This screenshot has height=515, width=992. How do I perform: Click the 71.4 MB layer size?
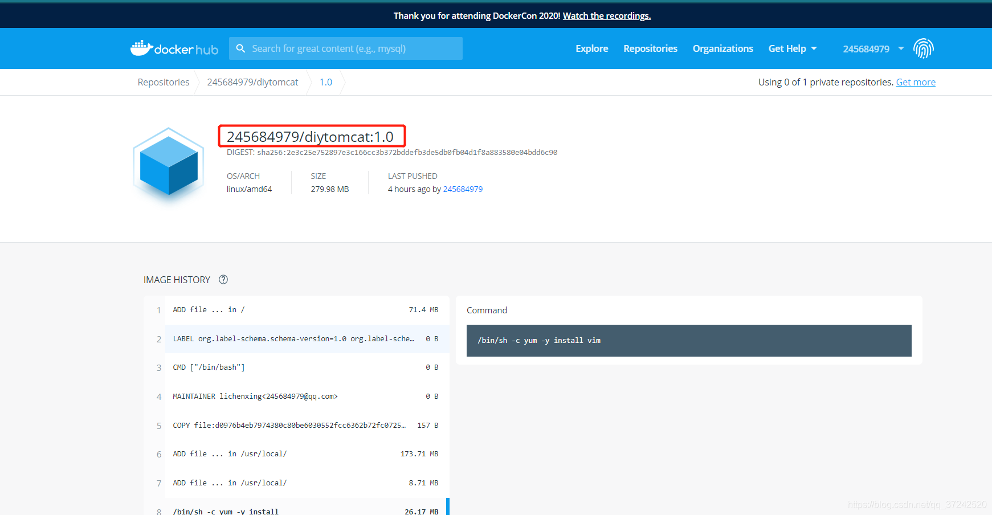point(423,310)
